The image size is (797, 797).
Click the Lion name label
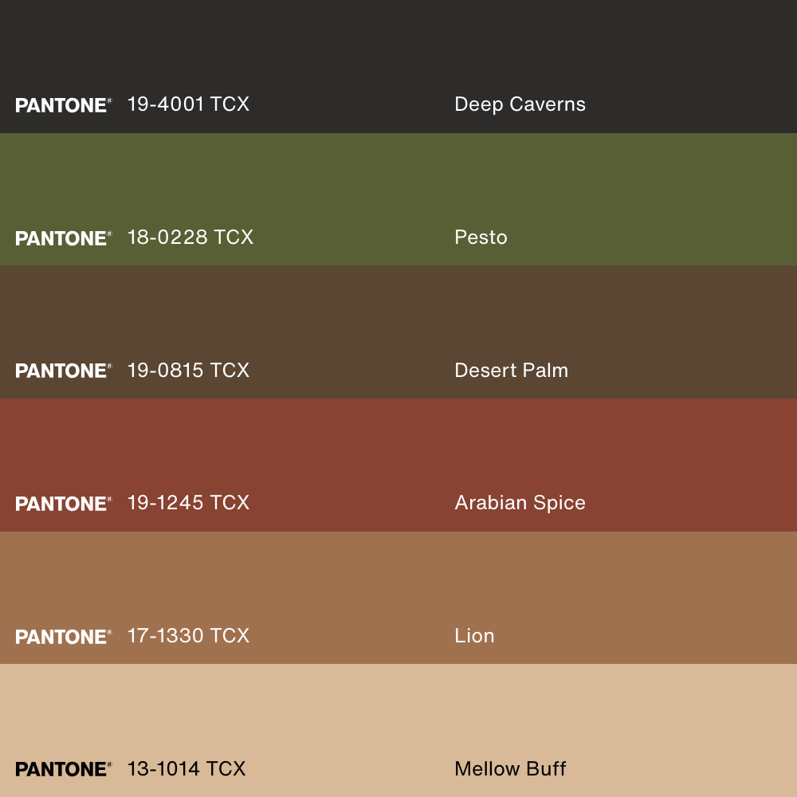[x=474, y=636]
